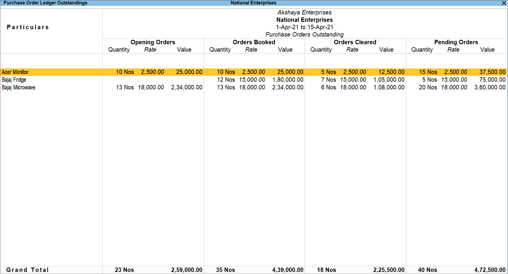Click Grand Total cleared value 2,25,500.00
This screenshot has width=508, height=274.
[389, 270]
